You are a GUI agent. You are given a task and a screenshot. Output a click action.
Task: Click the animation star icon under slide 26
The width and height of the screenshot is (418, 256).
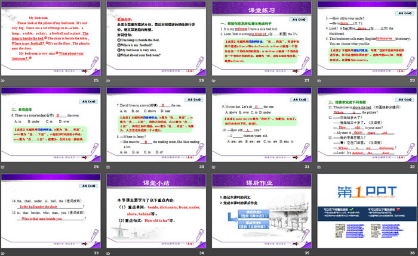click(108, 80)
